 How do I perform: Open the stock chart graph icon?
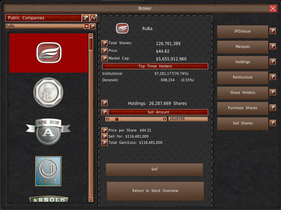pos(93,18)
